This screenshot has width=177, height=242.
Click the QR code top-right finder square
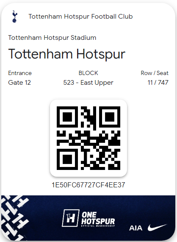(x=110, y=117)
